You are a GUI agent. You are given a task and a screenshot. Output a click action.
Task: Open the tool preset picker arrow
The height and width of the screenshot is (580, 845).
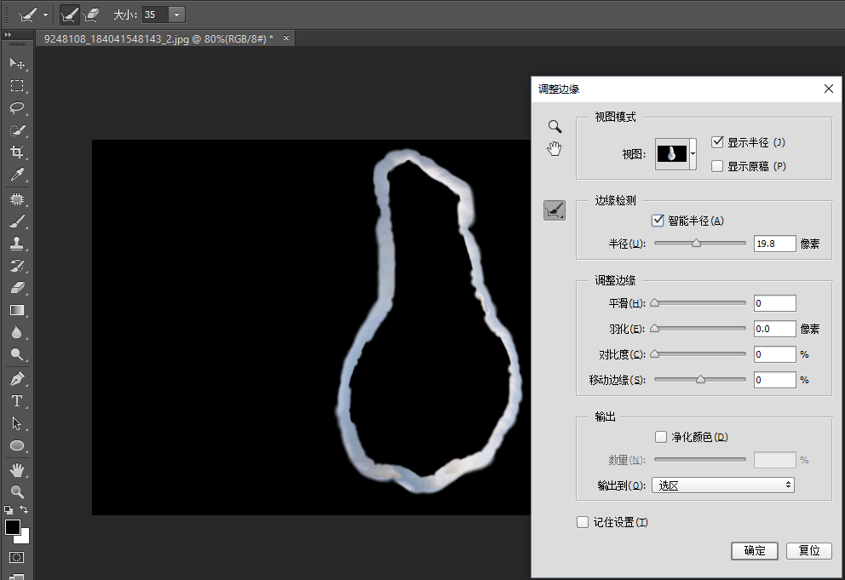(x=45, y=15)
